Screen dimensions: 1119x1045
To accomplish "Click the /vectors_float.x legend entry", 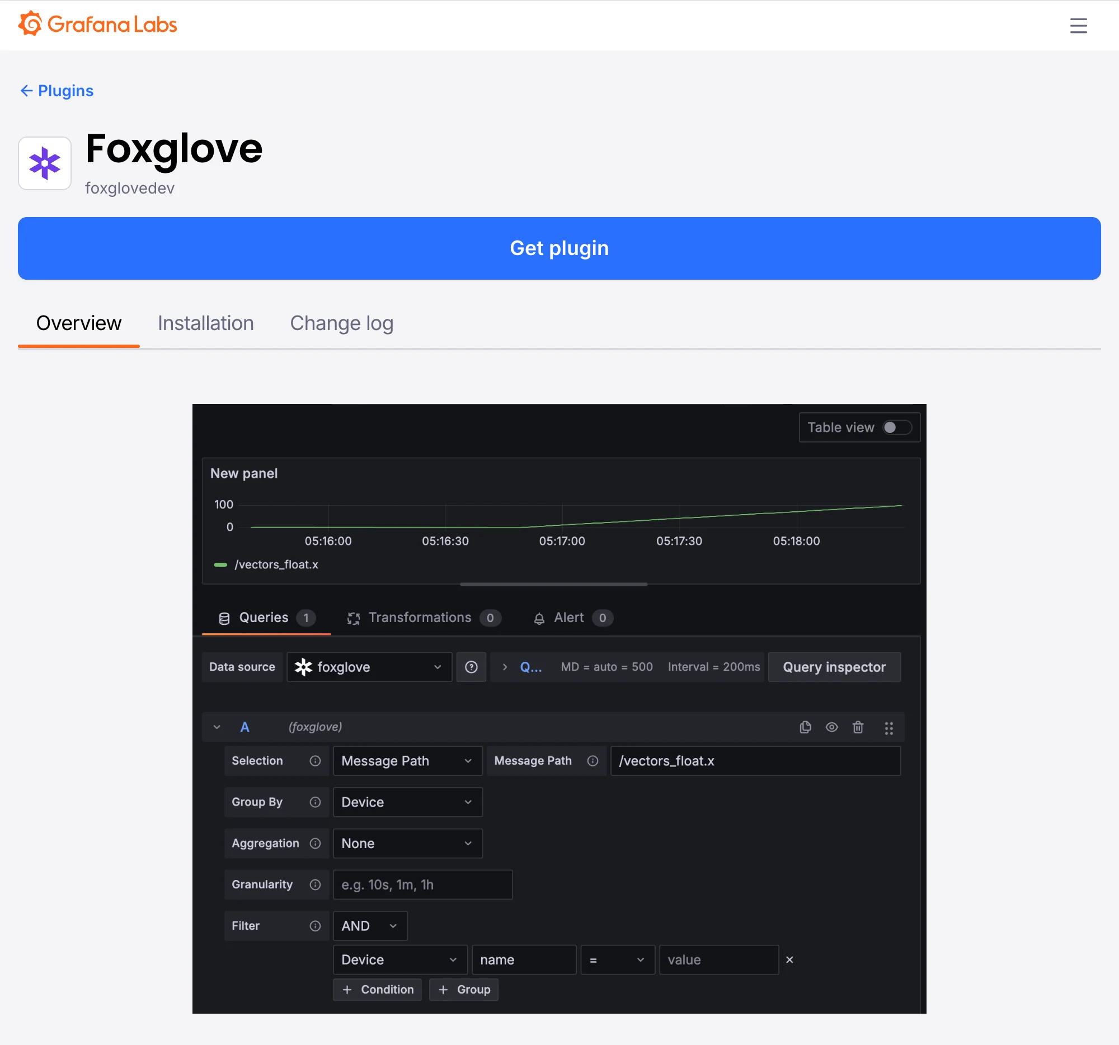I will [276, 564].
